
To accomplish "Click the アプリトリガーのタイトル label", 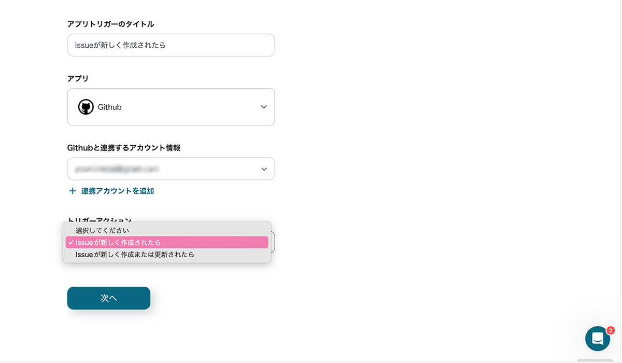I will click(x=110, y=24).
